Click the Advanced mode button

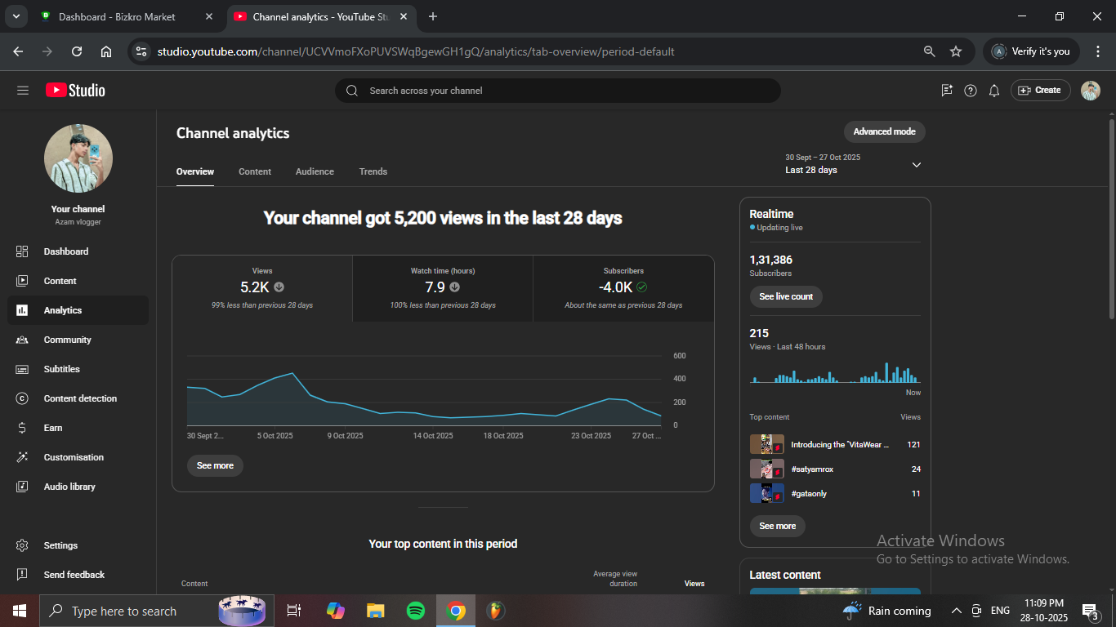tap(884, 131)
